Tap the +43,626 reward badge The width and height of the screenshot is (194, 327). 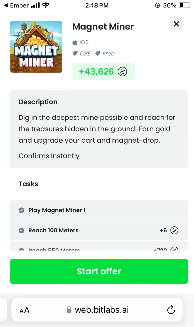click(103, 72)
